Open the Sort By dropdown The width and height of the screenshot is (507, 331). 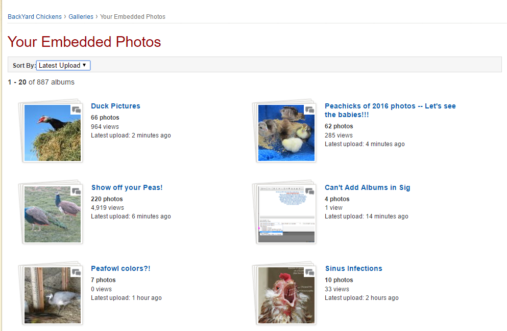(63, 65)
